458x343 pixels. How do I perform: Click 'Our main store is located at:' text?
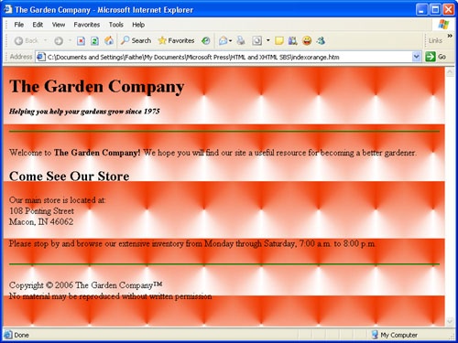click(58, 200)
